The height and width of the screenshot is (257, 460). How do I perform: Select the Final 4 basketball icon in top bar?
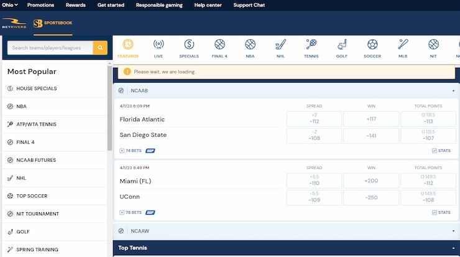219,45
